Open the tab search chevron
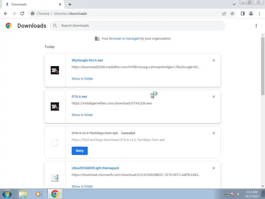 [x=234, y=4]
